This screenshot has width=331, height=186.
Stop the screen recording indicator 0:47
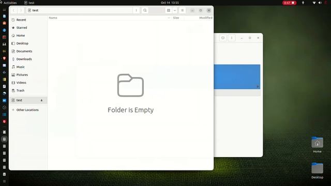pos(290,3)
